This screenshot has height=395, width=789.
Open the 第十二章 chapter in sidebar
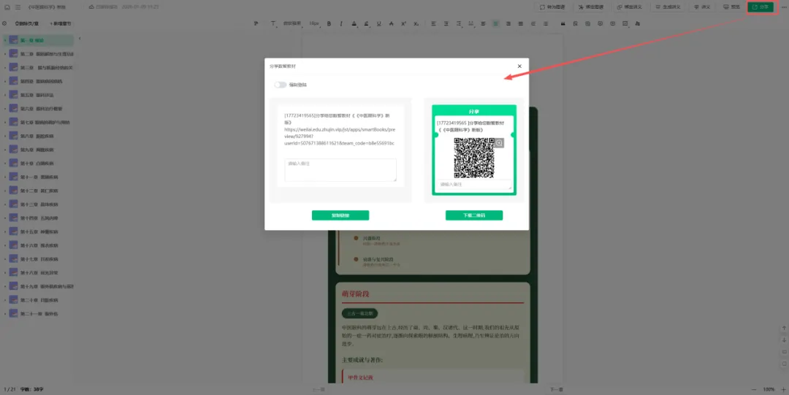click(39, 191)
